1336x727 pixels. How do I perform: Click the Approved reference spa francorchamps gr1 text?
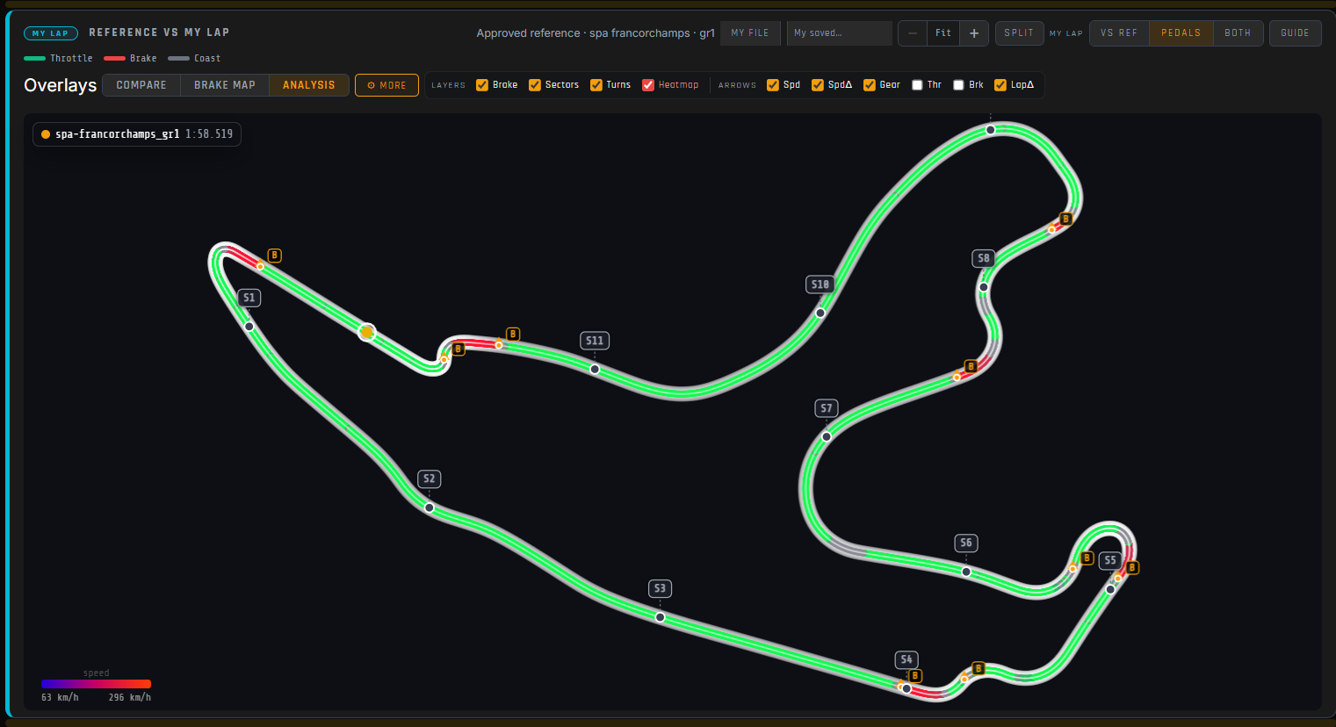[596, 33]
